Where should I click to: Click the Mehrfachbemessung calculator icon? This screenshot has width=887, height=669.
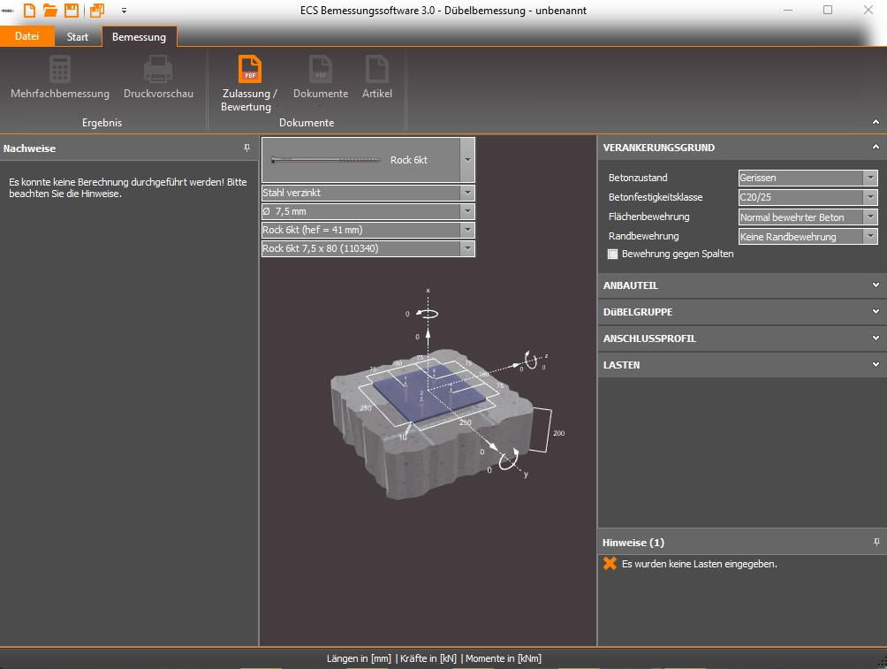[60, 69]
